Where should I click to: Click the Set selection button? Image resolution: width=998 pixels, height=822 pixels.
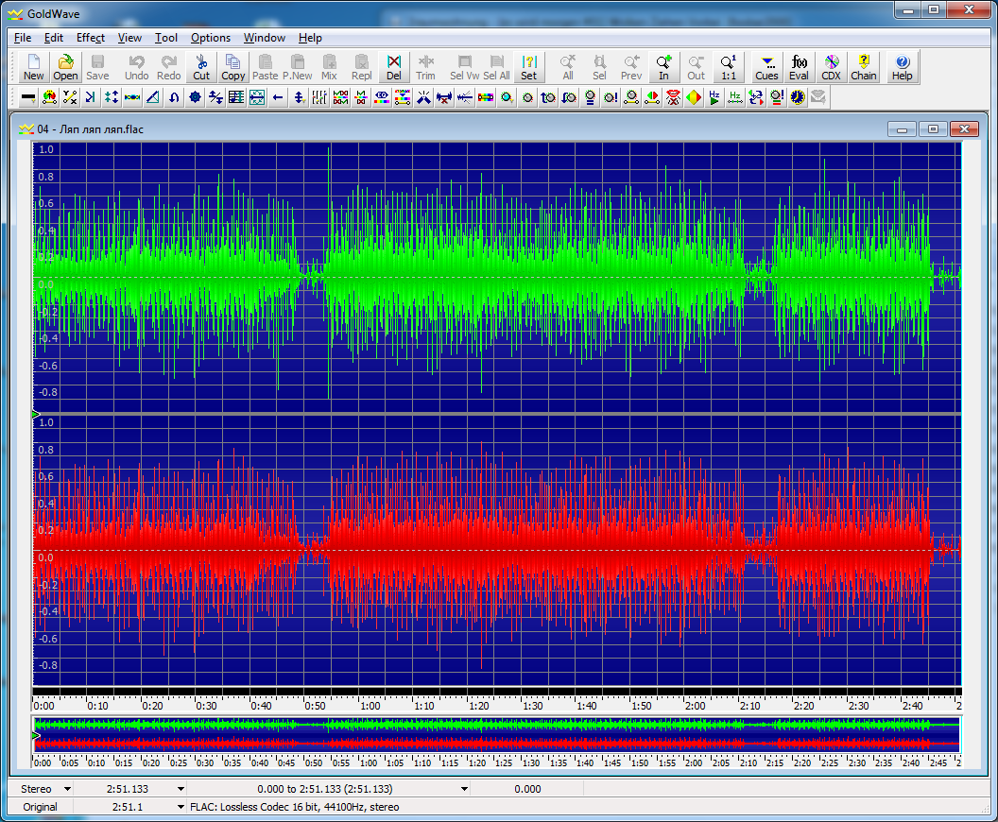[x=528, y=67]
